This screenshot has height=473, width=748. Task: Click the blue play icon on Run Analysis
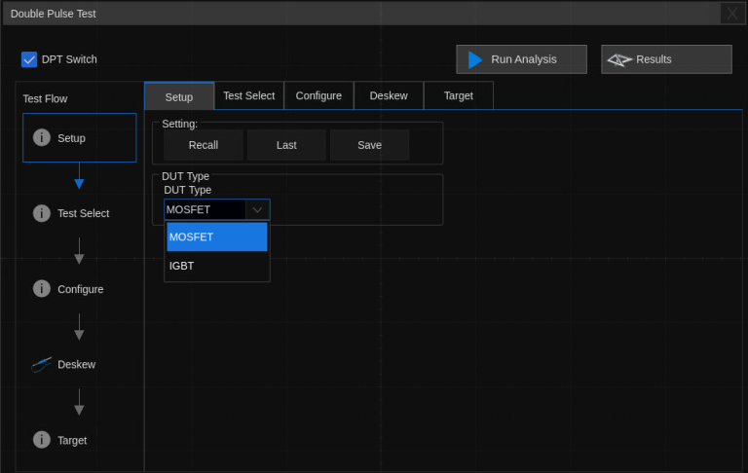point(475,59)
